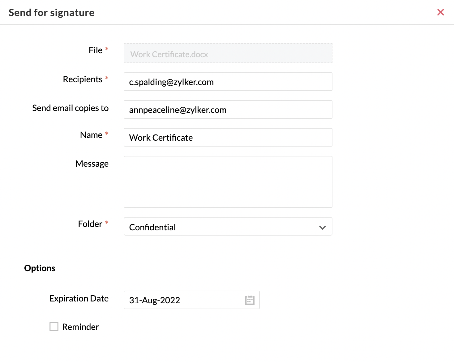
Task: Click the Send email copies to field
Action: [228, 109]
